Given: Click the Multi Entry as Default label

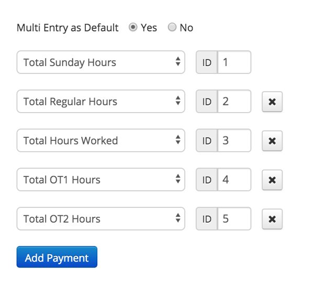Looking at the screenshot, I should point(68,28).
